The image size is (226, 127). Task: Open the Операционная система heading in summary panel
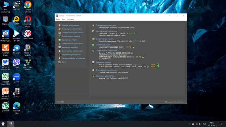[106, 25]
